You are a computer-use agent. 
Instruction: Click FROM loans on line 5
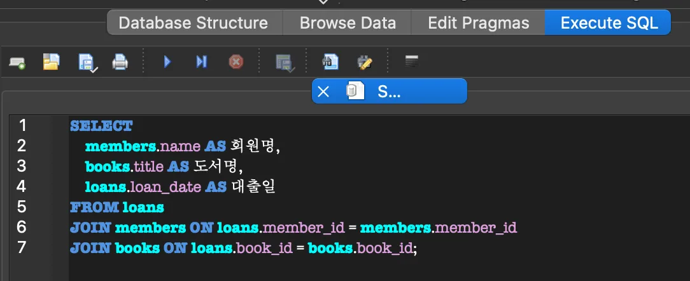point(117,207)
